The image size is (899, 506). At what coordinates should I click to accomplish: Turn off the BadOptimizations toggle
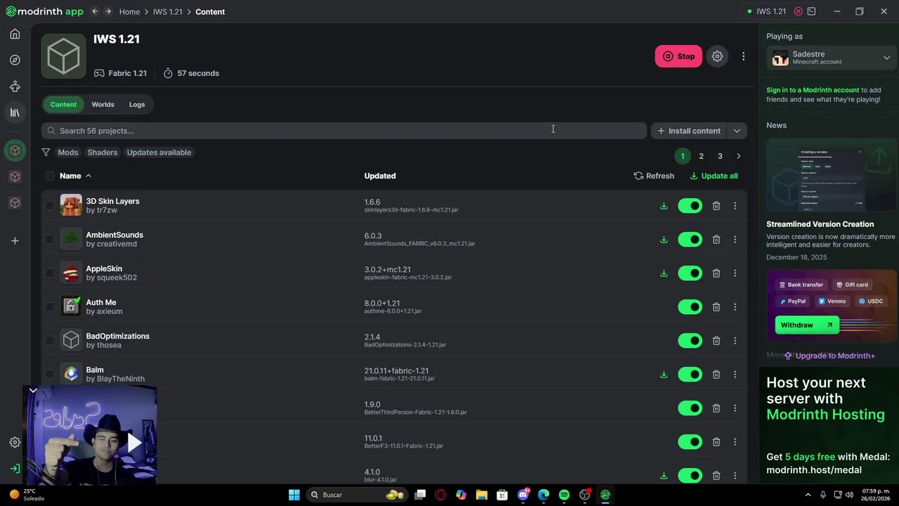pyautogui.click(x=690, y=341)
